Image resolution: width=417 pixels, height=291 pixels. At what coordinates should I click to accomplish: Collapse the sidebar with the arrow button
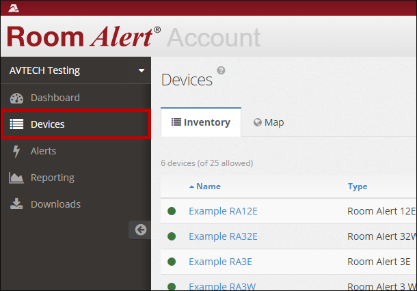(x=140, y=230)
